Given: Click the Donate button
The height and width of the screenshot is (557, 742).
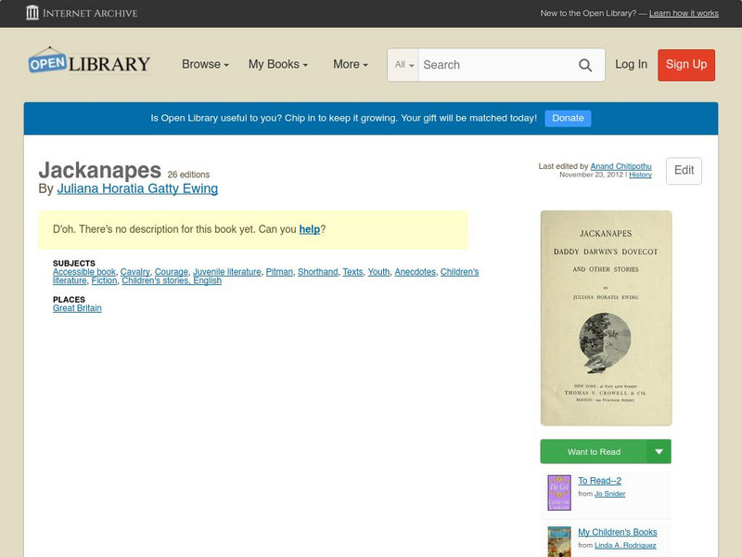Looking at the screenshot, I should click(567, 118).
